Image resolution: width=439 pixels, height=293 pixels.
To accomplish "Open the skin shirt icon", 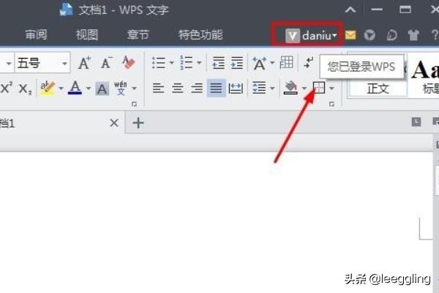I will 413,35.
